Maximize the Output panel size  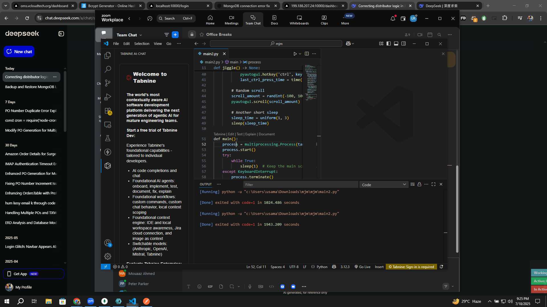coord(434,184)
